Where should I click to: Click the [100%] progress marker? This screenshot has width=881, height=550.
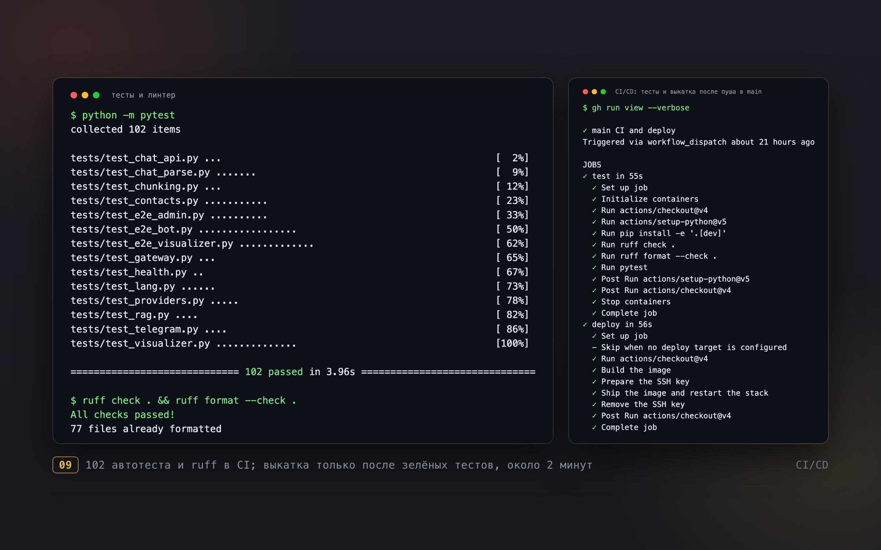point(512,344)
